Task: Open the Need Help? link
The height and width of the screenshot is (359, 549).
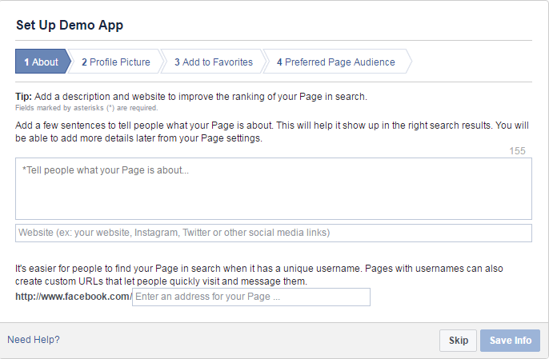Action: pos(34,339)
